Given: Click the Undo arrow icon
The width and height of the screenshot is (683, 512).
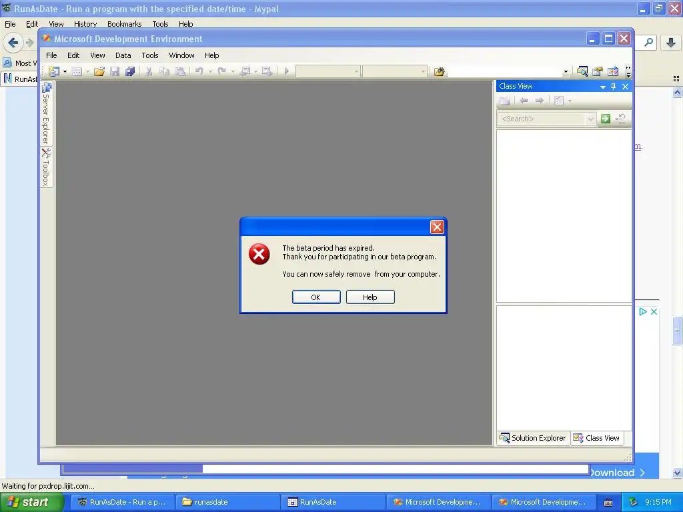Looking at the screenshot, I should (x=199, y=71).
